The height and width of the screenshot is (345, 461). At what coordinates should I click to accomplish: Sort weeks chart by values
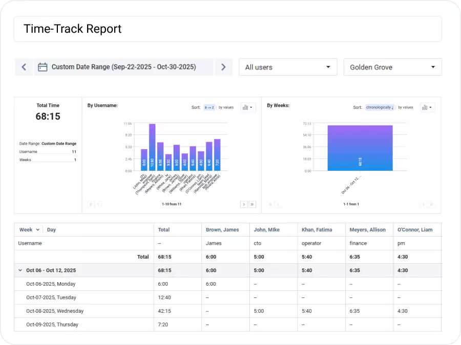click(406, 107)
